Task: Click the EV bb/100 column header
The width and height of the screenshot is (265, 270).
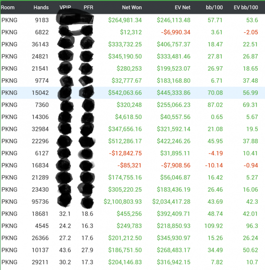Action: pos(246,7)
